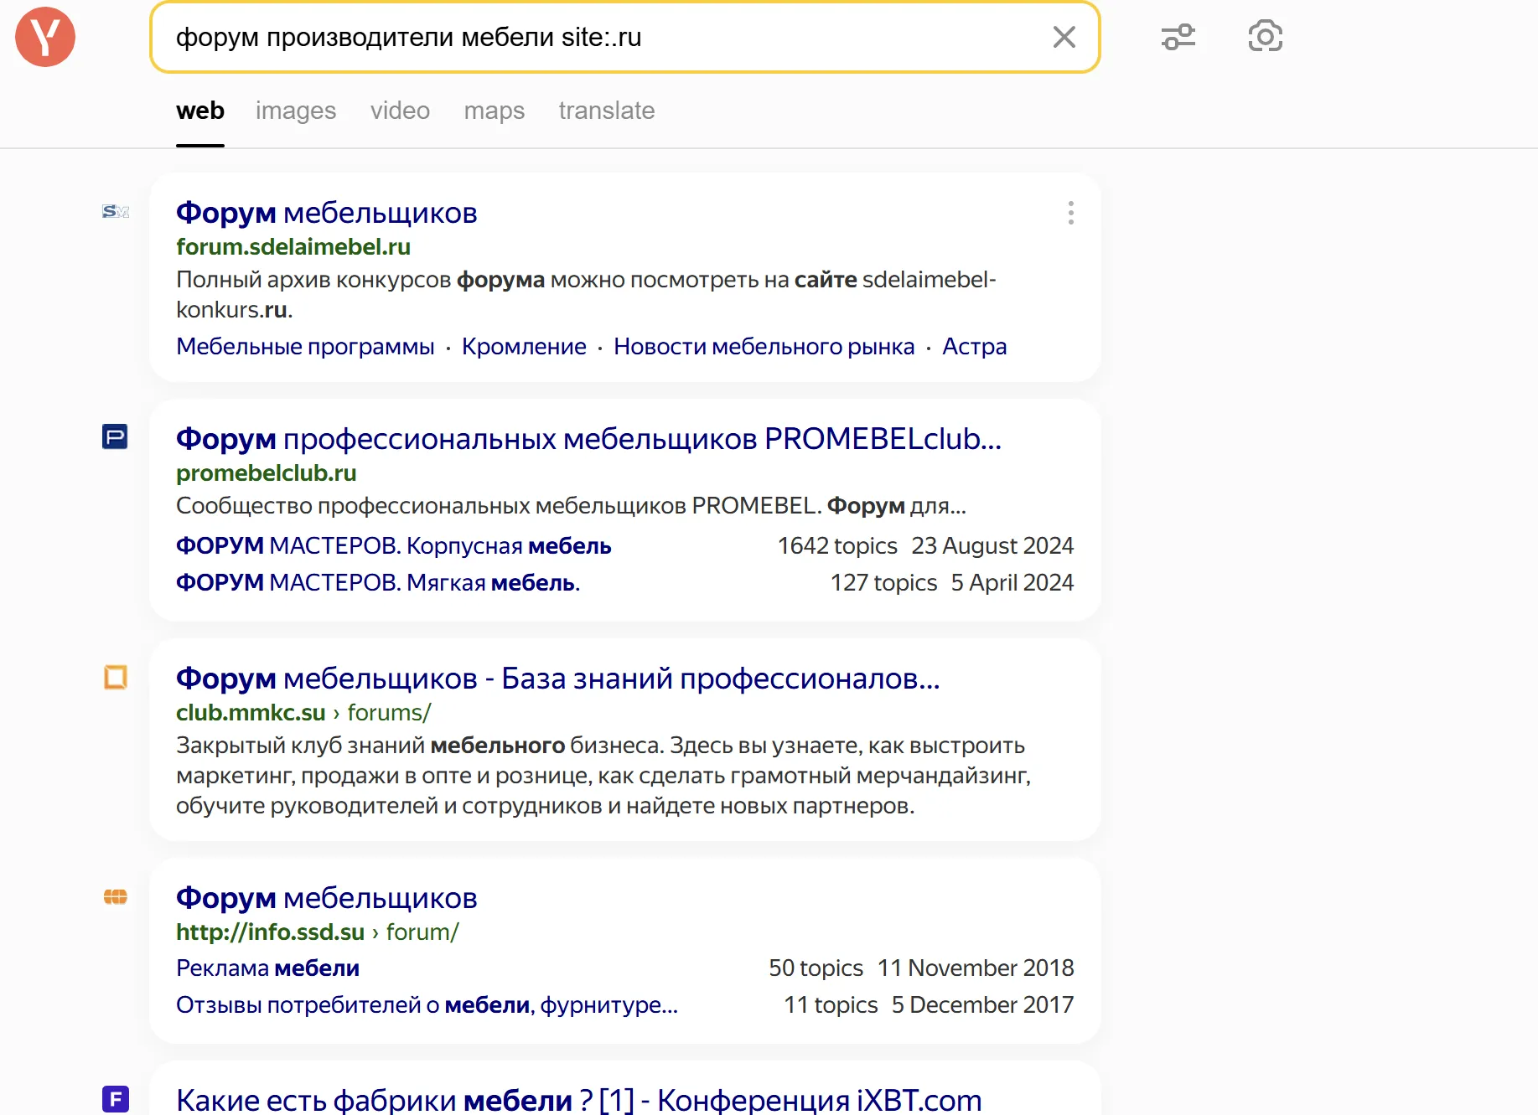Open Новости мебельного рынка sitelink
The image size is (1538, 1115).
coord(764,347)
